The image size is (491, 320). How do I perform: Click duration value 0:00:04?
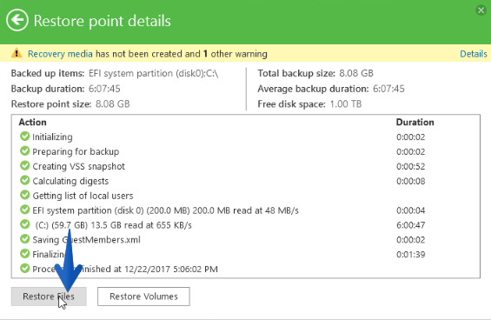pos(410,210)
